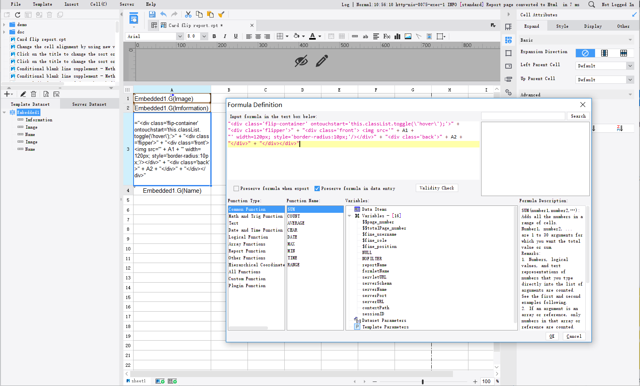The width and height of the screenshot is (640, 386).
Task: Select the no-expansion direction option
Action: click(585, 53)
